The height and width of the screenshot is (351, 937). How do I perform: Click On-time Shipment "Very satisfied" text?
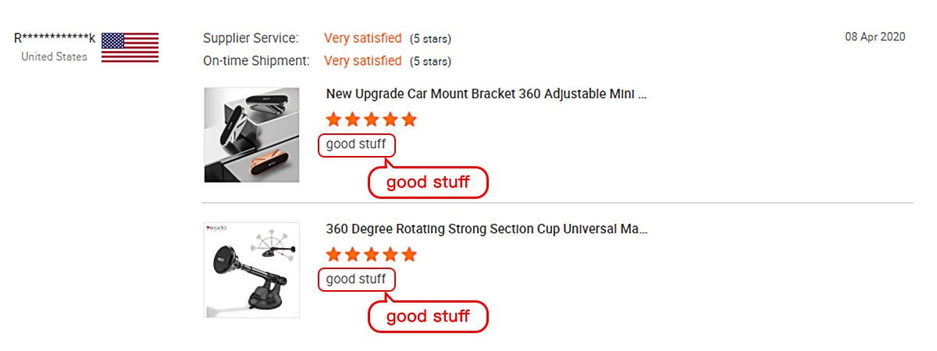tap(362, 61)
